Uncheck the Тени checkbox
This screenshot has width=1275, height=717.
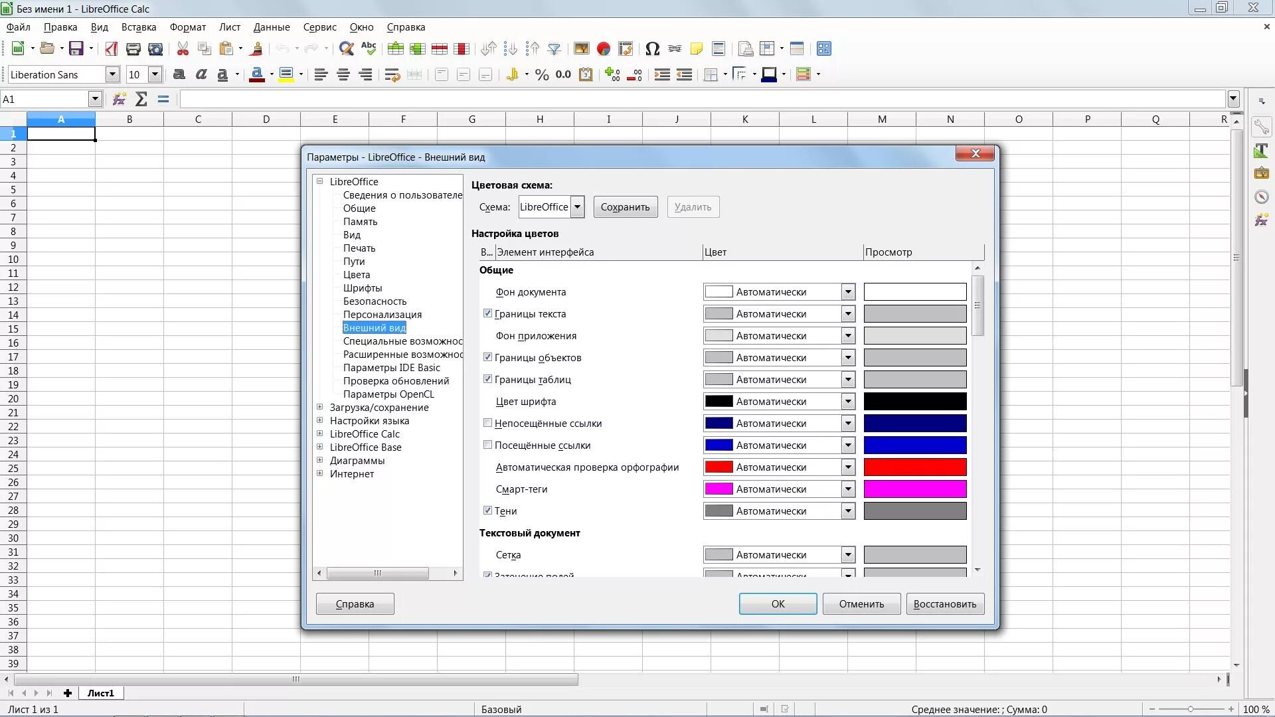click(x=487, y=511)
